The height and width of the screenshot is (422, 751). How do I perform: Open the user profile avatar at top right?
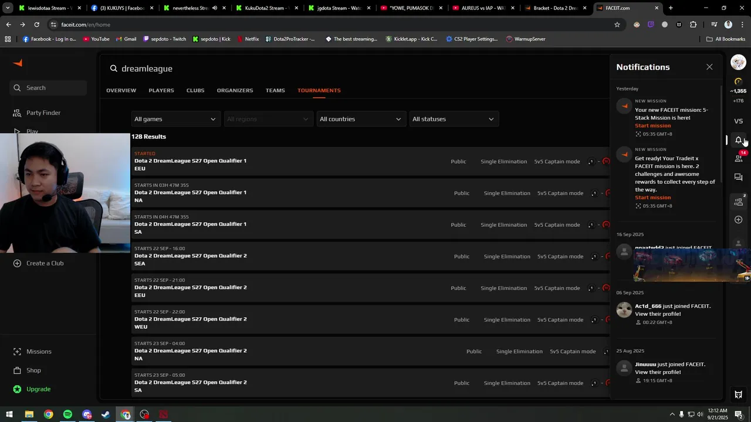pyautogui.click(x=739, y=62)
